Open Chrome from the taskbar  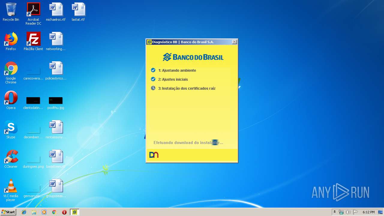(x=54, y=212)
